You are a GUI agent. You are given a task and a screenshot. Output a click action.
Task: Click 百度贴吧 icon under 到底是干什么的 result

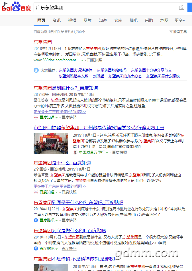click(36, 220)
